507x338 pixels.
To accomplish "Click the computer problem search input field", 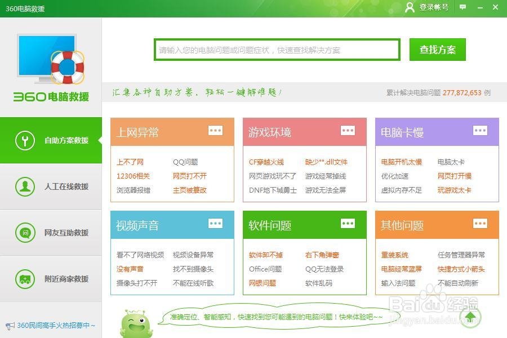I will 276,50.
